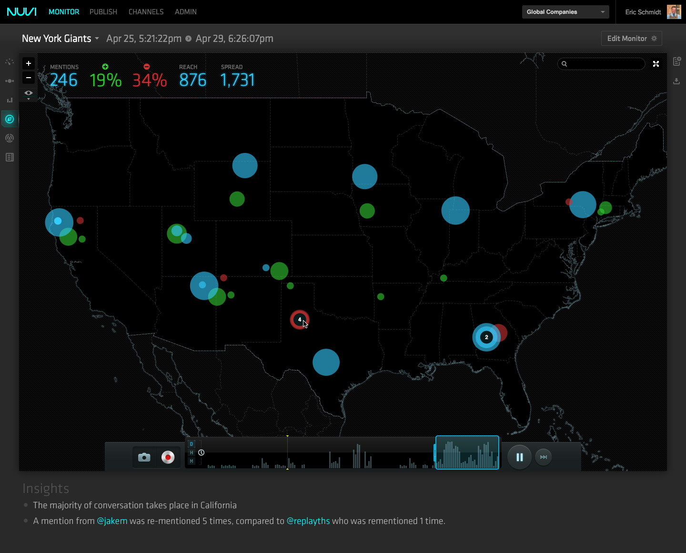Open the red cluster marker labeled 4

(300, 320)
